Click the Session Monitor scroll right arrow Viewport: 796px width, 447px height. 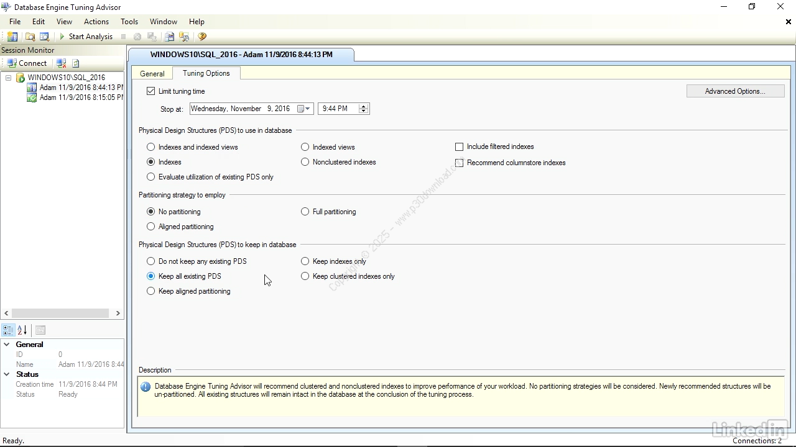tap(118, 314)
